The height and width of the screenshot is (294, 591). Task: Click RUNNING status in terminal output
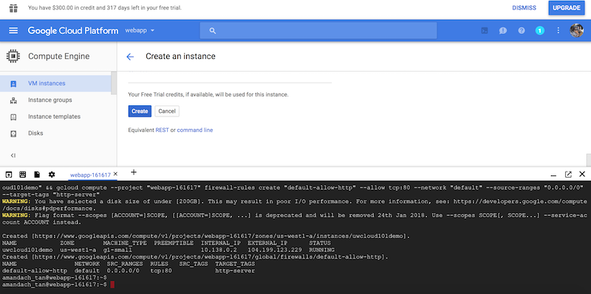tap(321, 250)
